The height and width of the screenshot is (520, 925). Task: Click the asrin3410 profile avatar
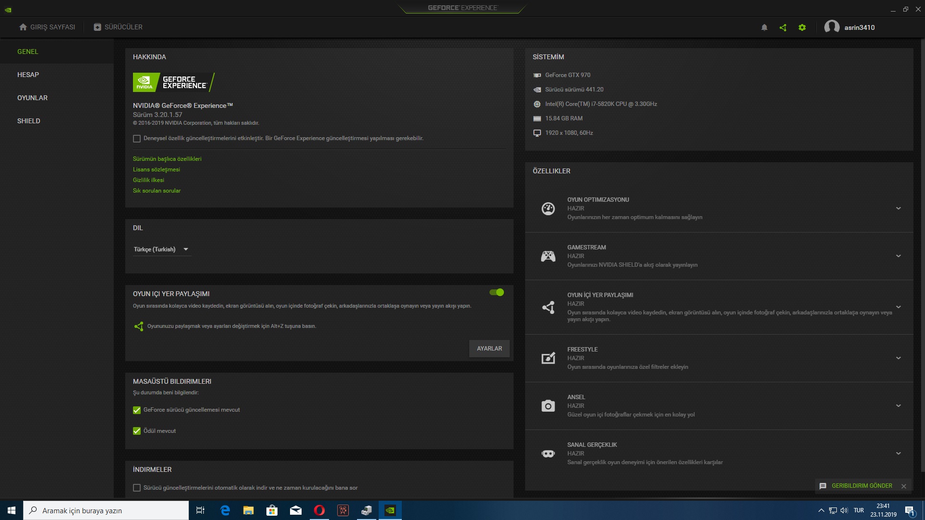coord(832,27)
